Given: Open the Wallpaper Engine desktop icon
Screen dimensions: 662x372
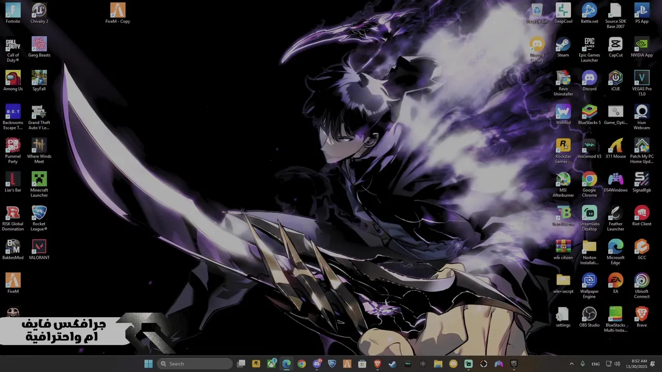Looking at the screenshot, I should (x=590, y=286).
